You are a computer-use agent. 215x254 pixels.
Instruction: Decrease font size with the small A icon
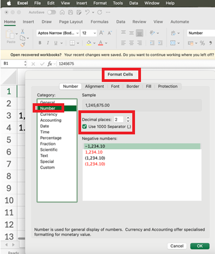[109, 33]
